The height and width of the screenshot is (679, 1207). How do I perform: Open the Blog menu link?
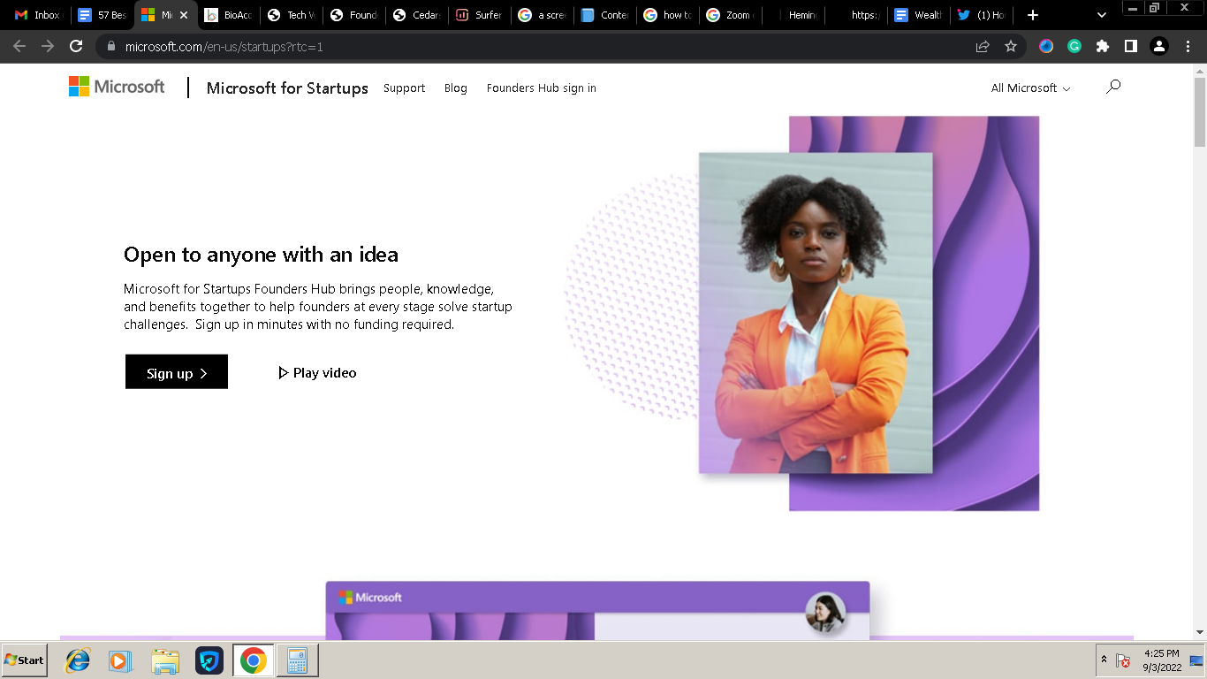point(455,88)
